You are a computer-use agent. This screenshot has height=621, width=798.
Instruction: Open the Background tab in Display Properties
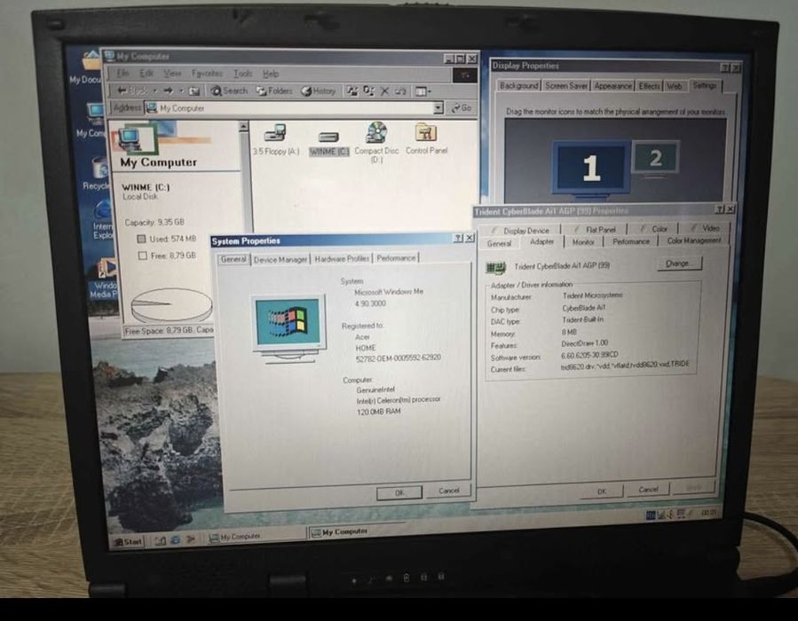point(518,85)
